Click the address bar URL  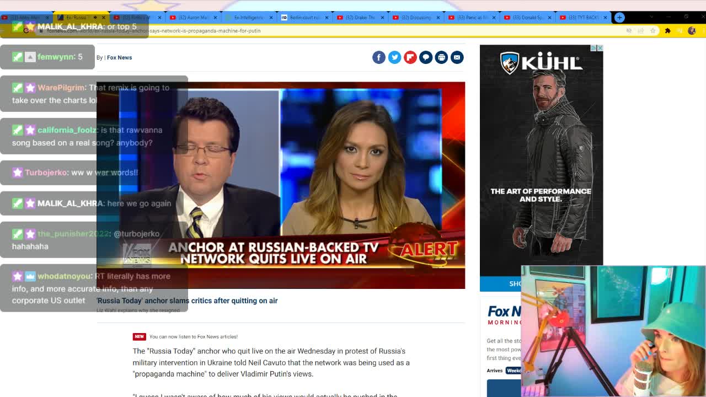tap(154, 31)
